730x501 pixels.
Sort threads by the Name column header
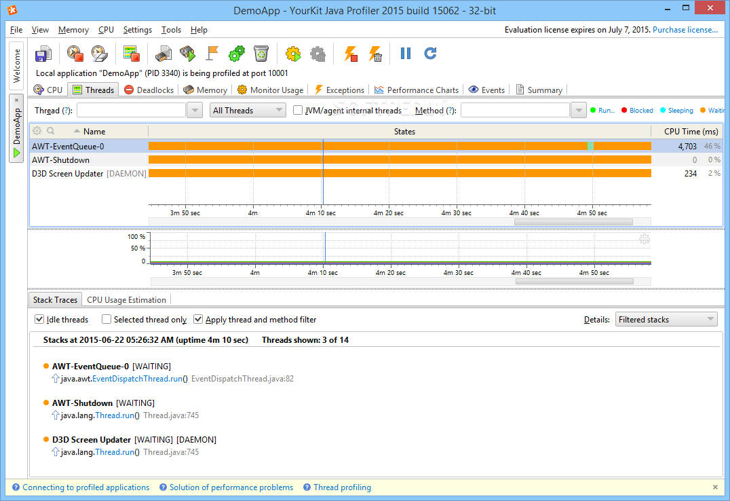click(x=94, y=132)
